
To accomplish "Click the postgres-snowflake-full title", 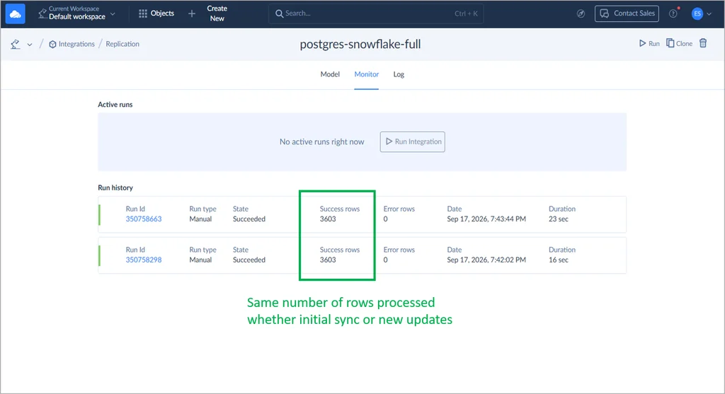I will (360, 45).
